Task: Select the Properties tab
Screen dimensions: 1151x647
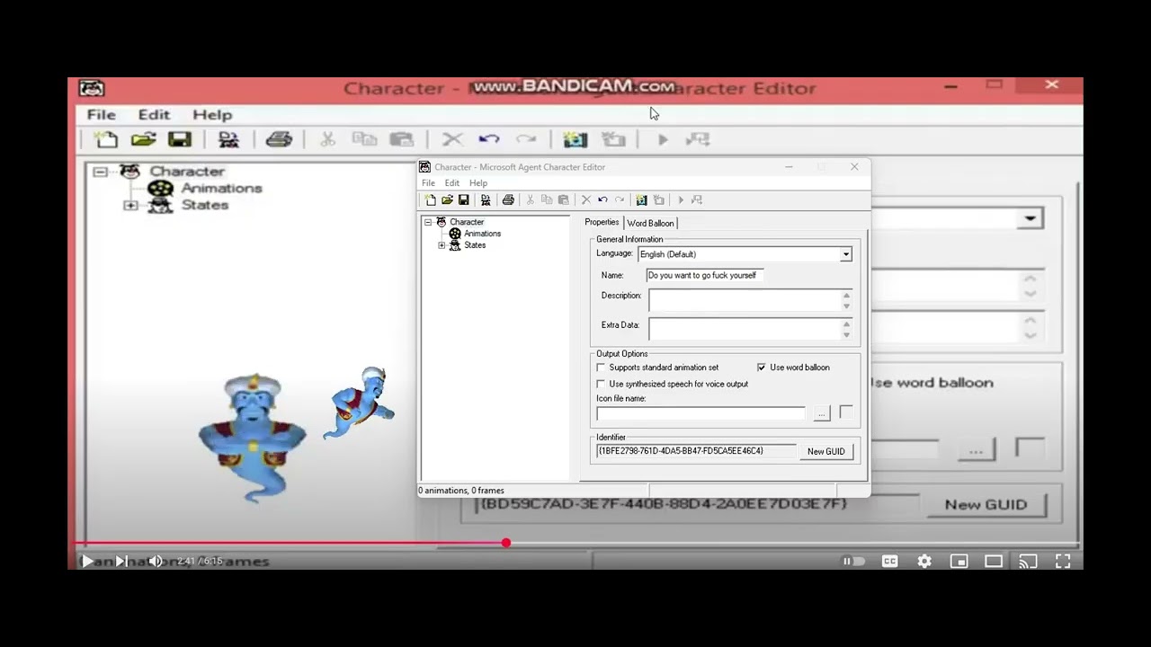Action: [x=602, y=222]
